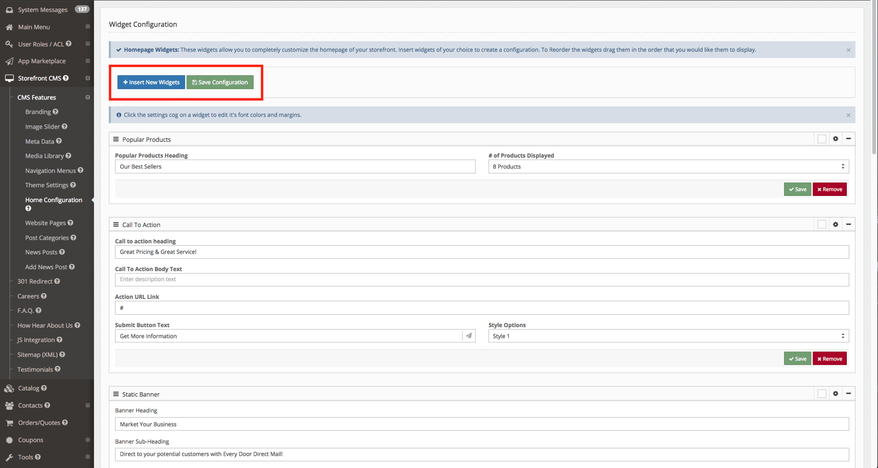878x468 pixels.
Task: Click the Banner Heading input field
Action: click(x=482, y=424)
